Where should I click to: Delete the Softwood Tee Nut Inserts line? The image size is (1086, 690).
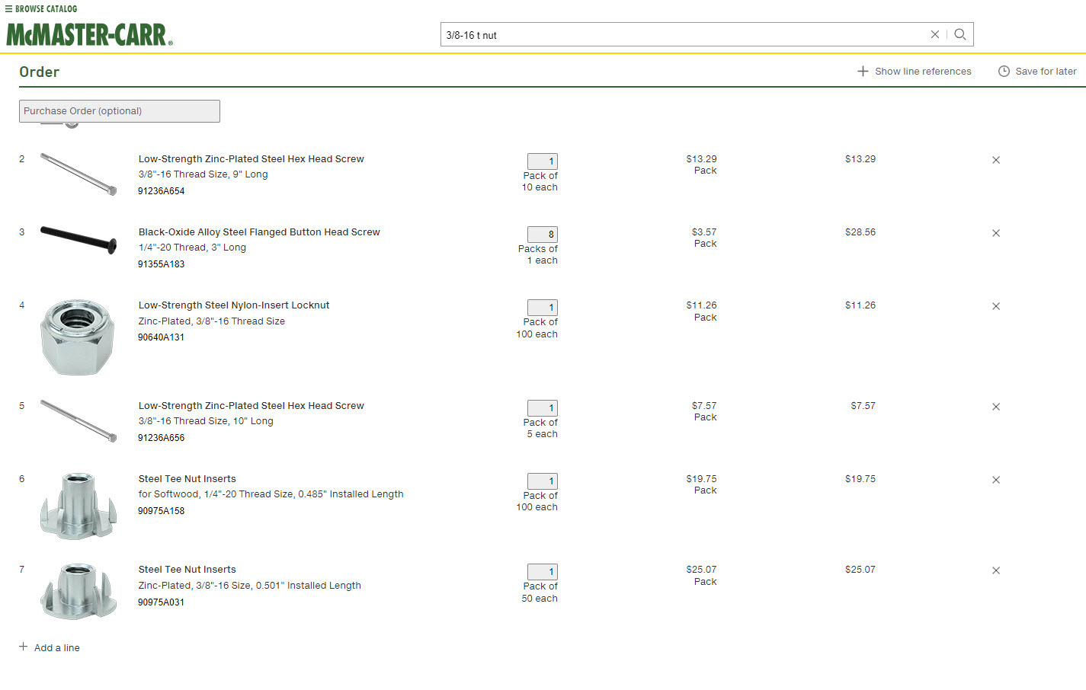[995, 480]
